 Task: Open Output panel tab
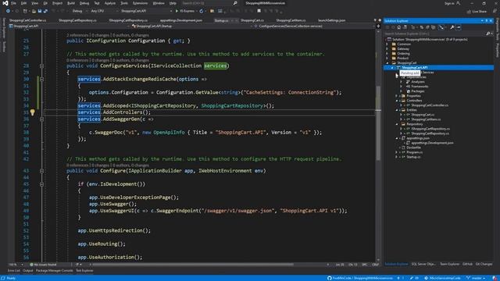[x=28, y=271]
